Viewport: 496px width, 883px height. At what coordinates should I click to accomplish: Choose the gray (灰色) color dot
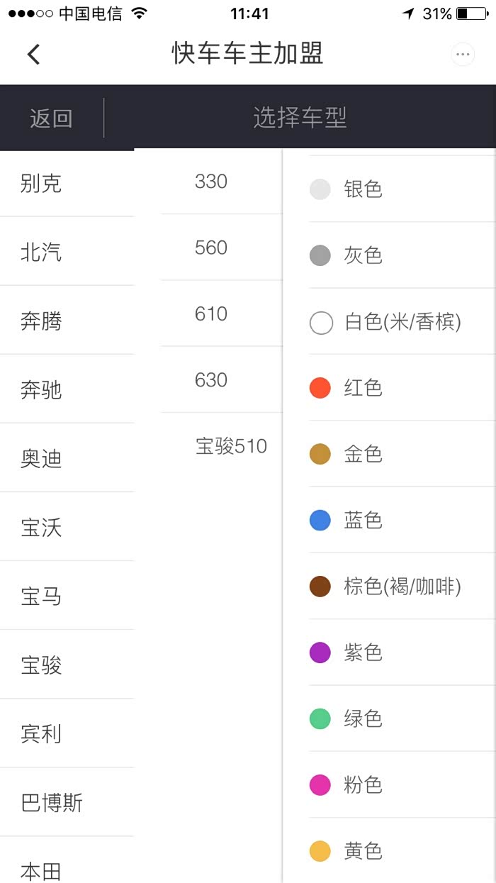(320, 255)
